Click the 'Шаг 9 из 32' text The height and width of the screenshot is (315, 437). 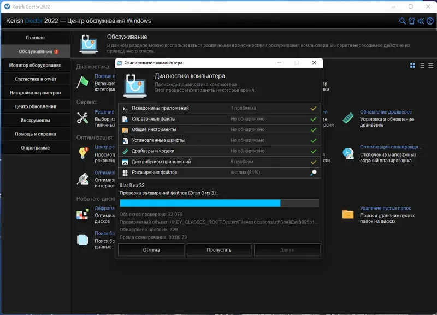pos(132,185)
